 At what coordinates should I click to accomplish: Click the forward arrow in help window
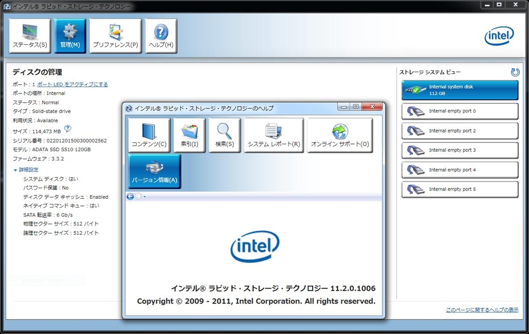(138, 196)
